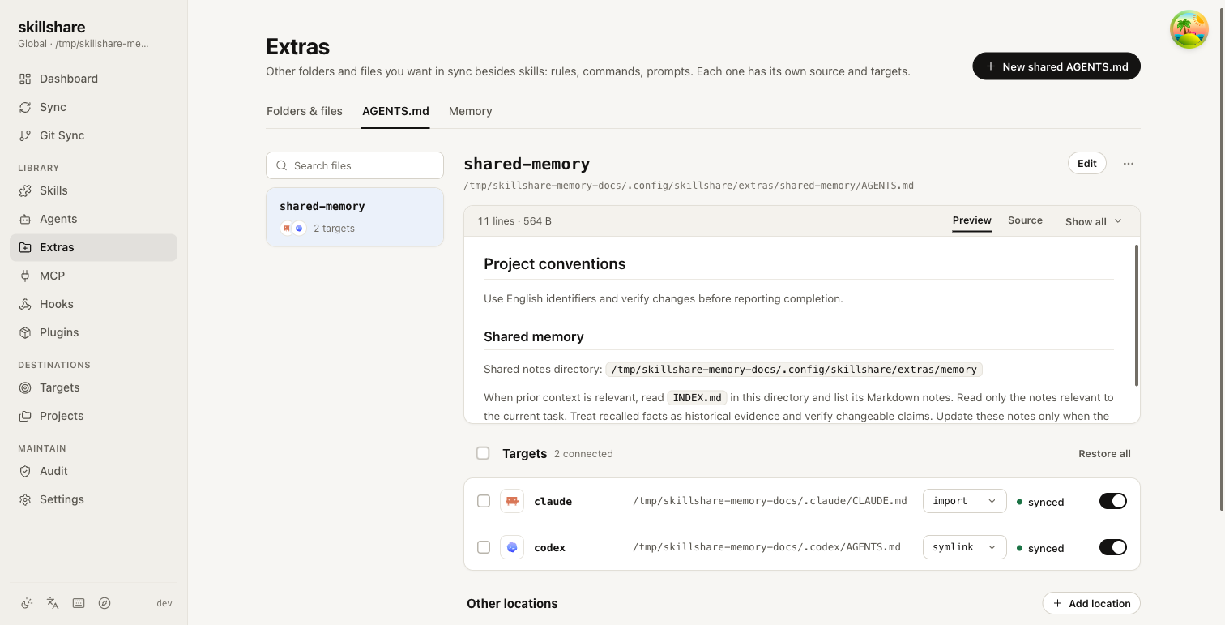Open the claude import mode dropdown
This screenshot has width=1225, height=625.
click(x=964, y=501)
